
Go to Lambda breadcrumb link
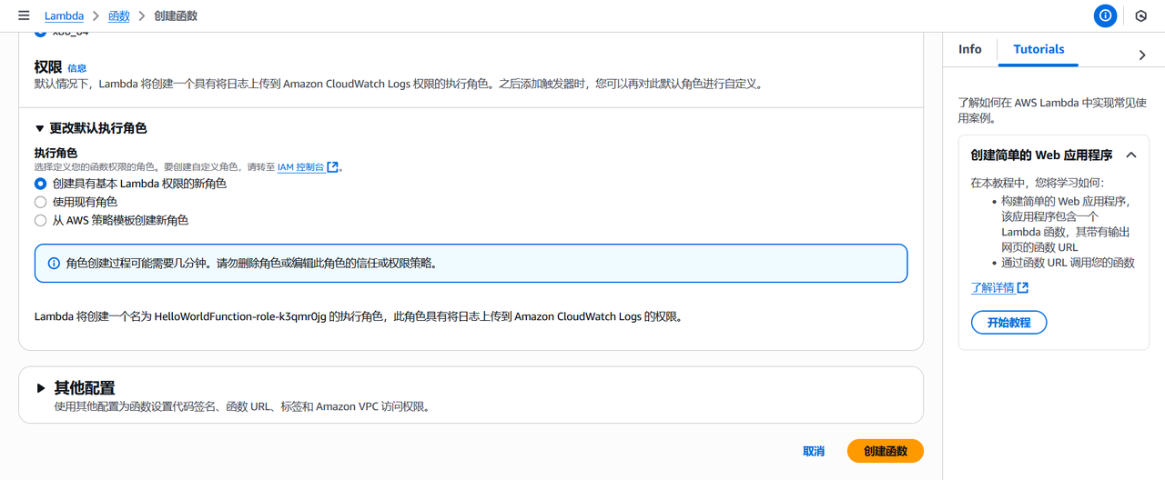click(x=64, y=15)
